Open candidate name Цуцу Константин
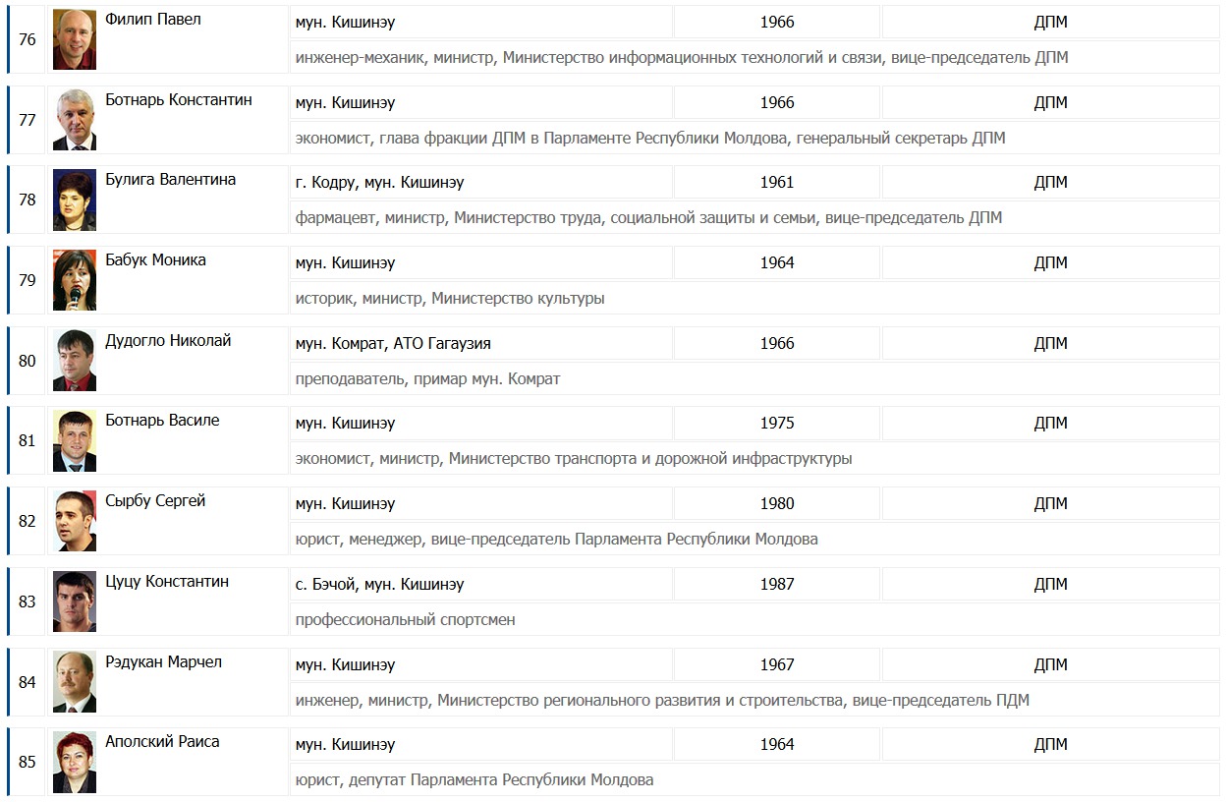This screenshot has height=802, width=1228. (167, 582)
